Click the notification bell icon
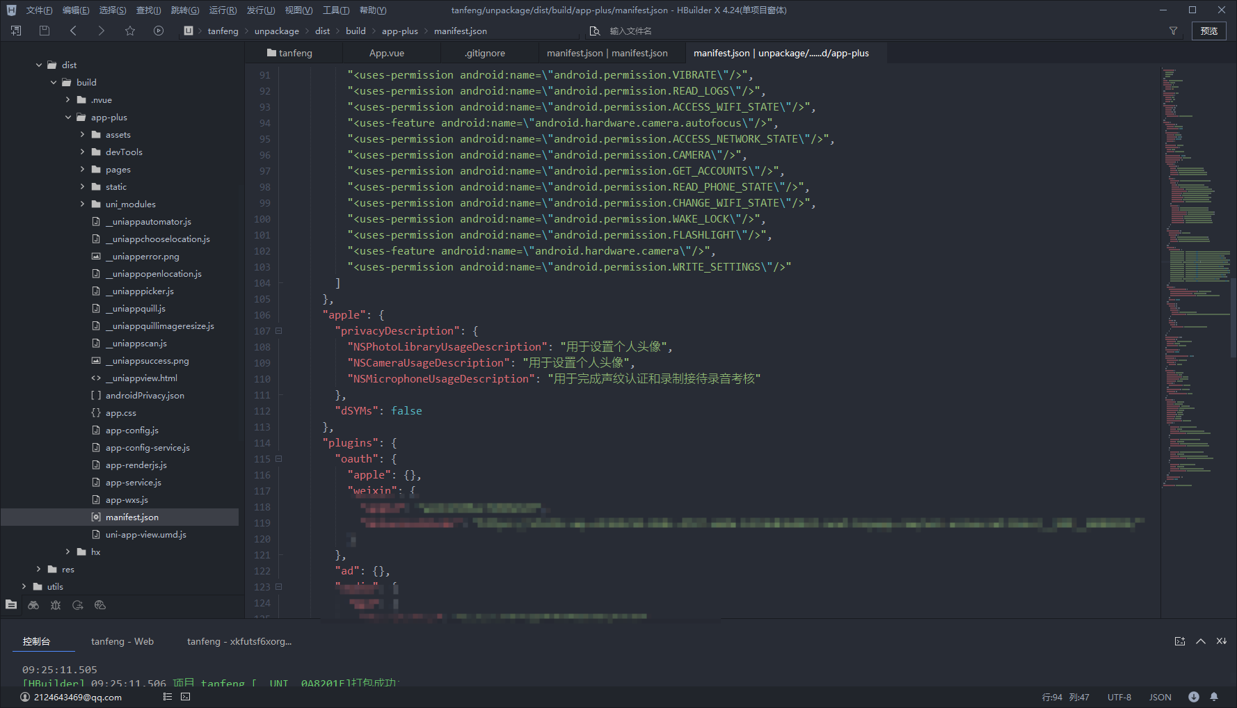The height and width of the screenshot is (708, 1237). coord(1214,697)
